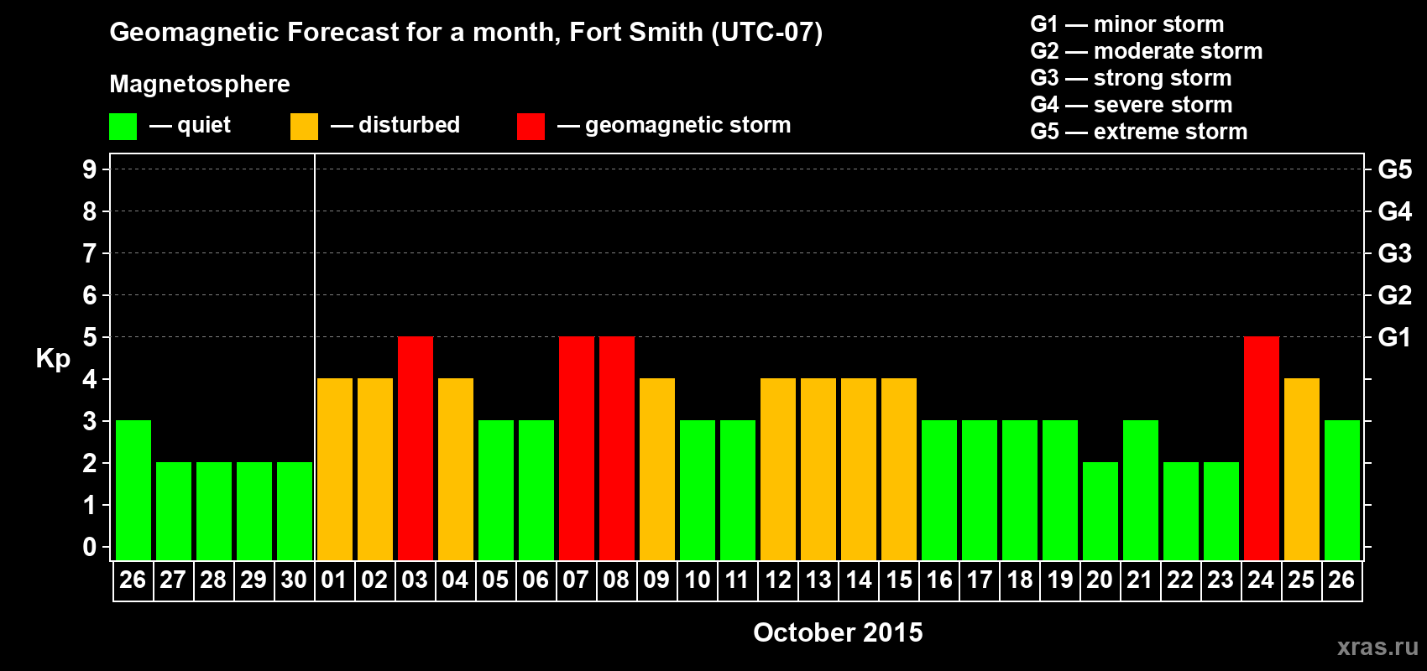The image size is (1427, 671).
Task: Click the x-axis date label 15
Action: [x=899, y=580]
